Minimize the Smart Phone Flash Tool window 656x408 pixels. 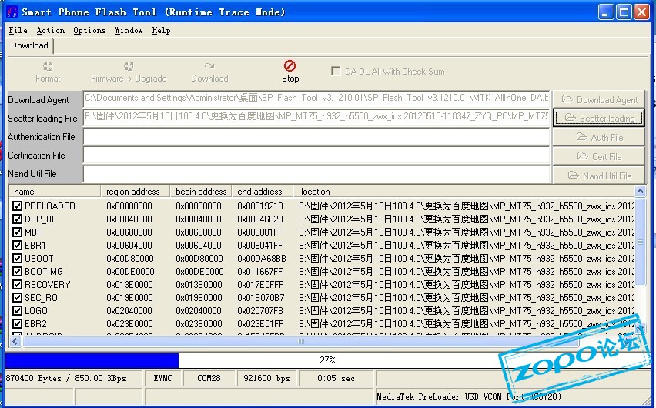pyautogui.click(x=605, y=12)
